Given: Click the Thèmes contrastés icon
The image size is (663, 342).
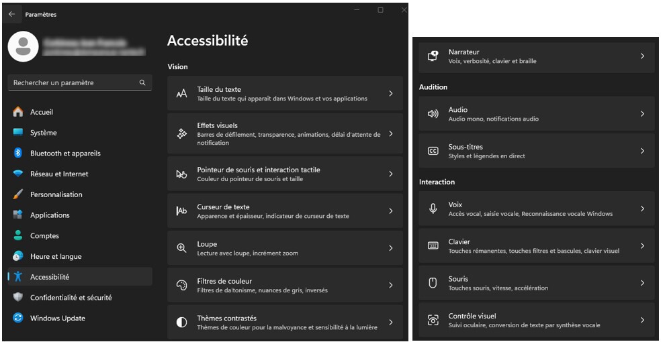Looking at the screenshot, I should coord(181,323).
